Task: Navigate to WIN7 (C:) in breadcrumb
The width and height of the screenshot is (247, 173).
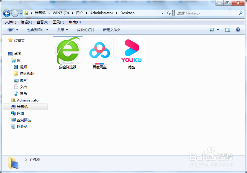Action: tap(61, 13)
